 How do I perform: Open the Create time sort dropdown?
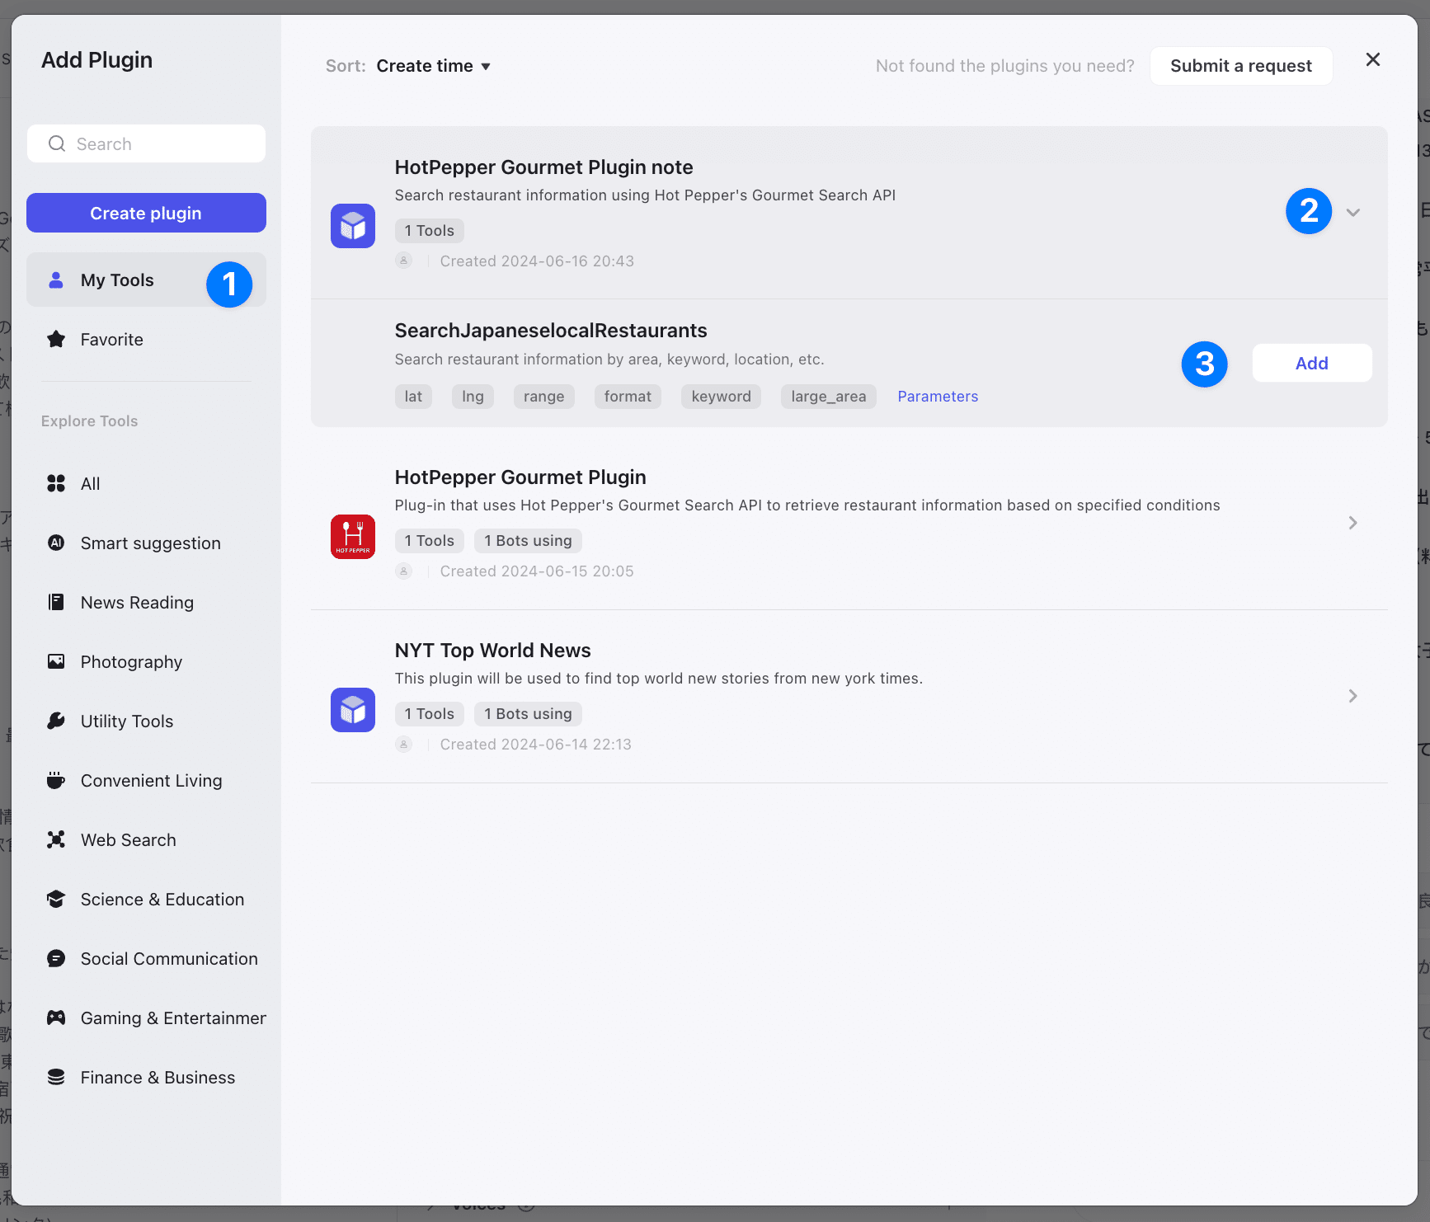tap(433, 66)
